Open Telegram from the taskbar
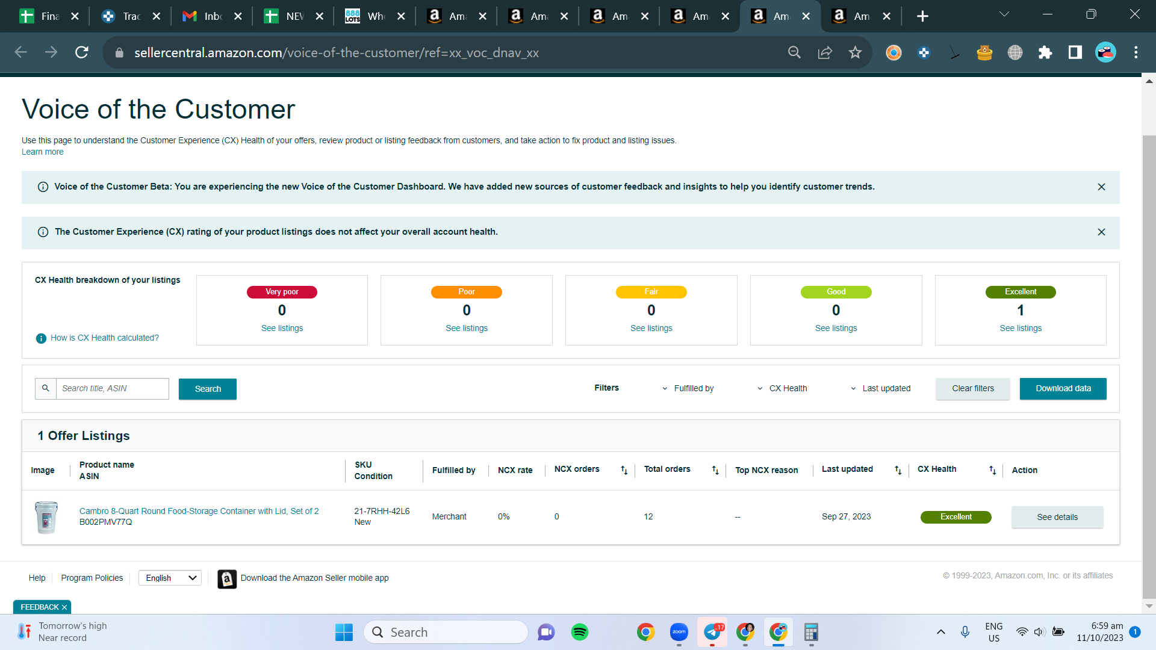Screen dimensions: 1156x650 pyautogui.click(x=712, y=632)
